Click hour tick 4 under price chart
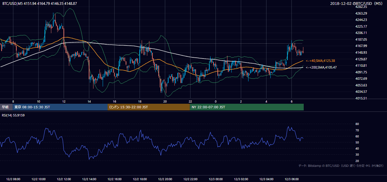387x182 pixels. [x=266, y=101]
